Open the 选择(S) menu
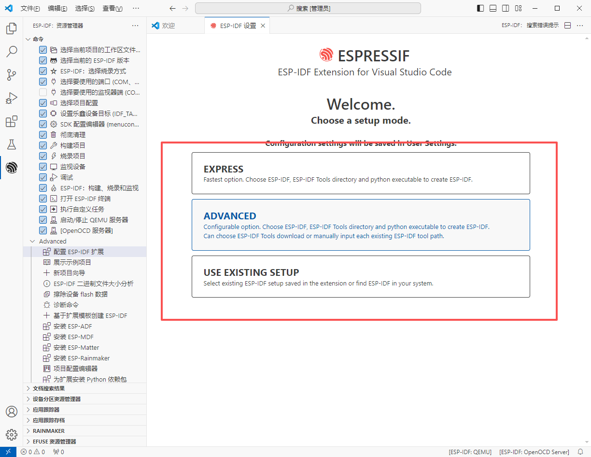This screenshot has width=591, height=457. pos(85,8)
